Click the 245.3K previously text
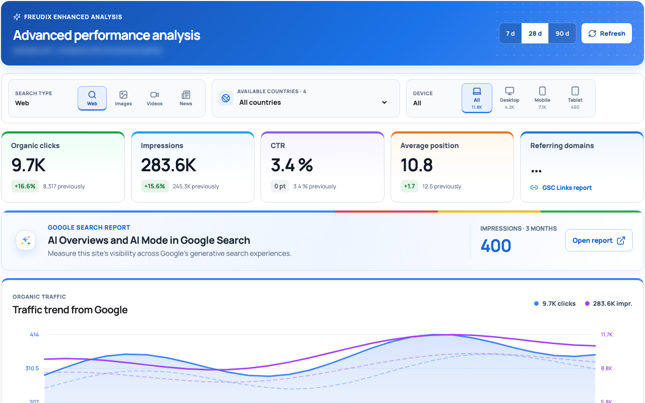The image size is (645, 403). point(196,186)
